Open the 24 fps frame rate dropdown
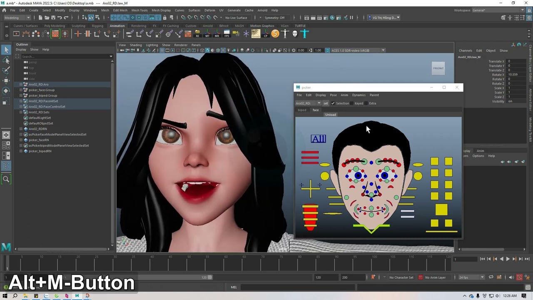 [471, 277]
